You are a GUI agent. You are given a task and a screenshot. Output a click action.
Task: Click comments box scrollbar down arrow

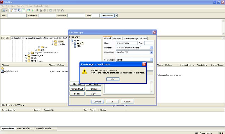pos(151,91)
